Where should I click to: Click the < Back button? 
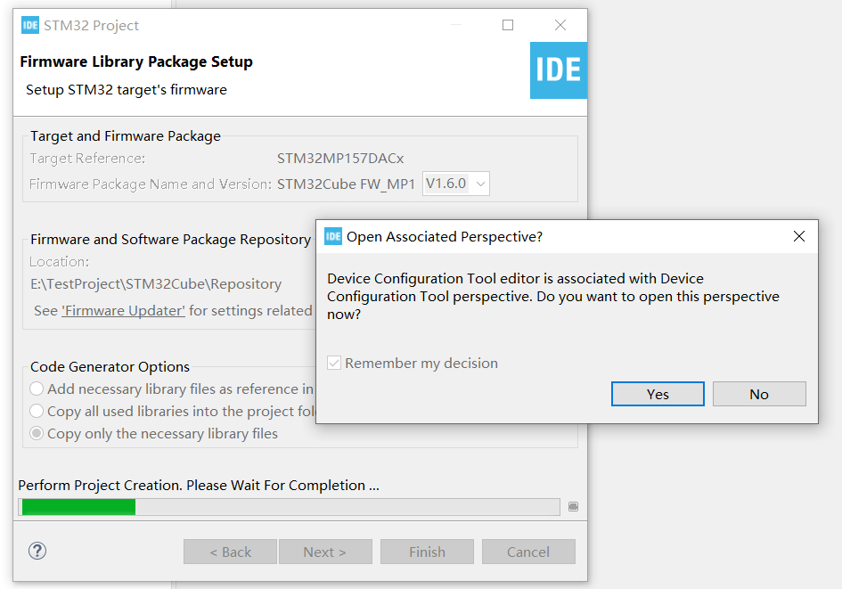(x=230, y=552)
